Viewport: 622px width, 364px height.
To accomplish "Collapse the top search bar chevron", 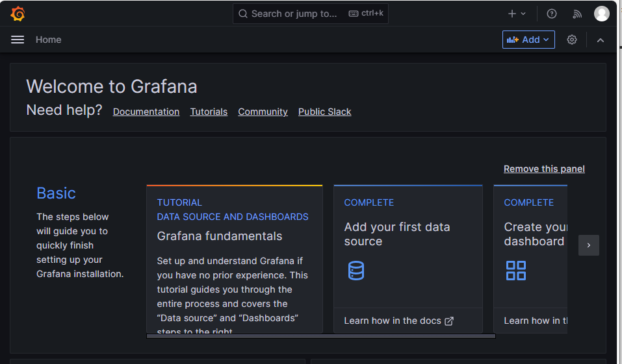I will tap(601, 40).
